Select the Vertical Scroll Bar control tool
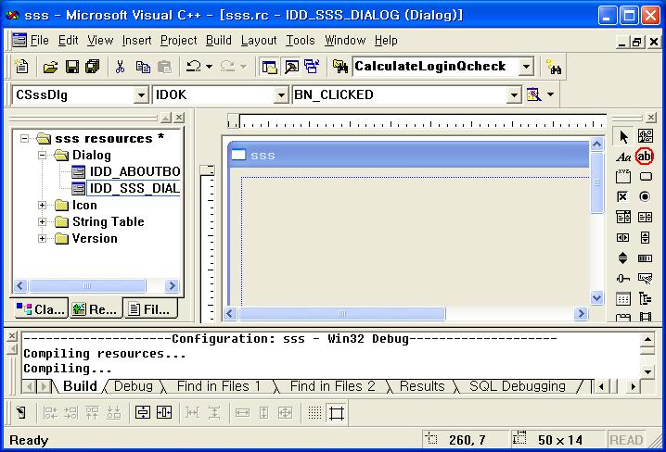This screenshot has height=452, width=666. point(646,237)
